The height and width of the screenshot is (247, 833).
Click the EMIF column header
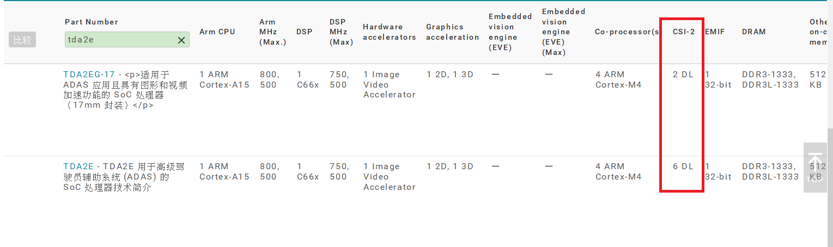pyautogui.click(x=715, y=32)
